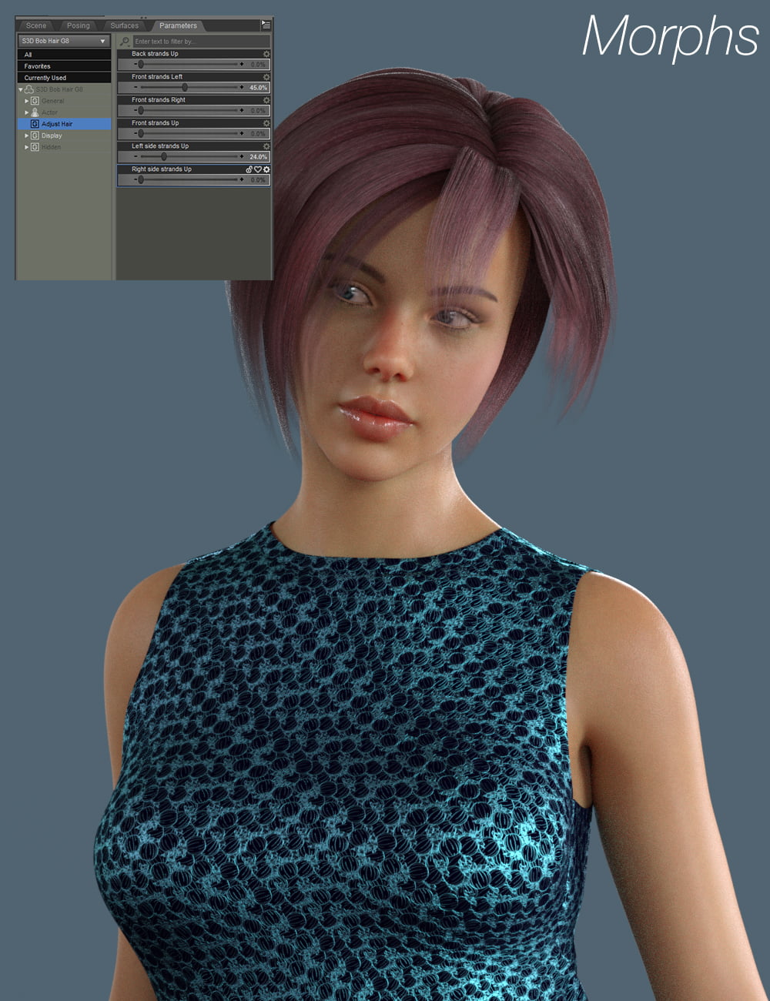Open the S3D Bob Hair G8 dropdown
770x1001 pixels.
pos(62,42)
